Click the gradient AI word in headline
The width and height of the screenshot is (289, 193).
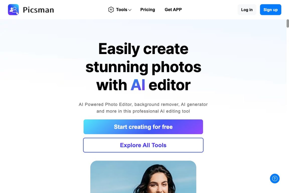(138, 85)
